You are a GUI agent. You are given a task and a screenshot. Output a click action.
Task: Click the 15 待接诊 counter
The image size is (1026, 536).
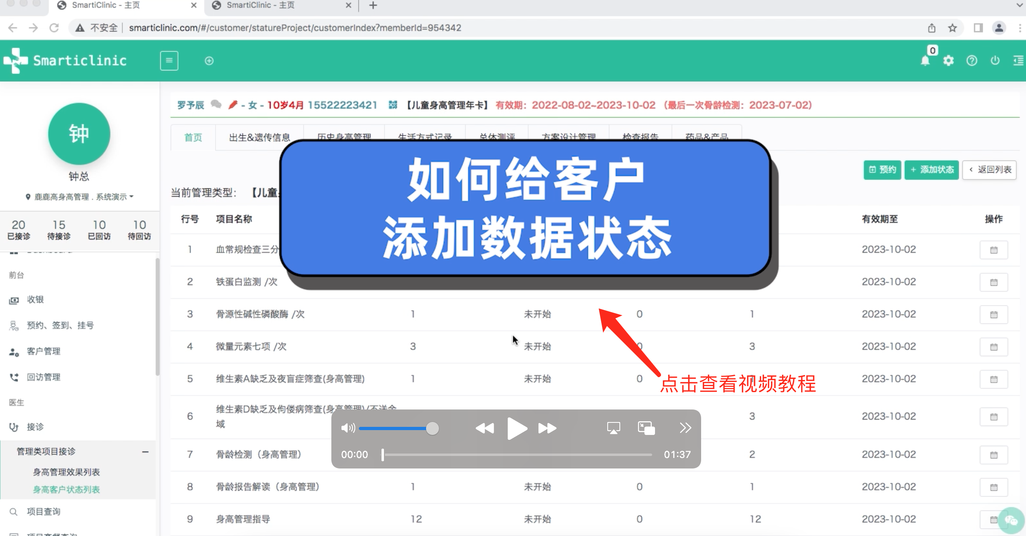pos(59,230)
